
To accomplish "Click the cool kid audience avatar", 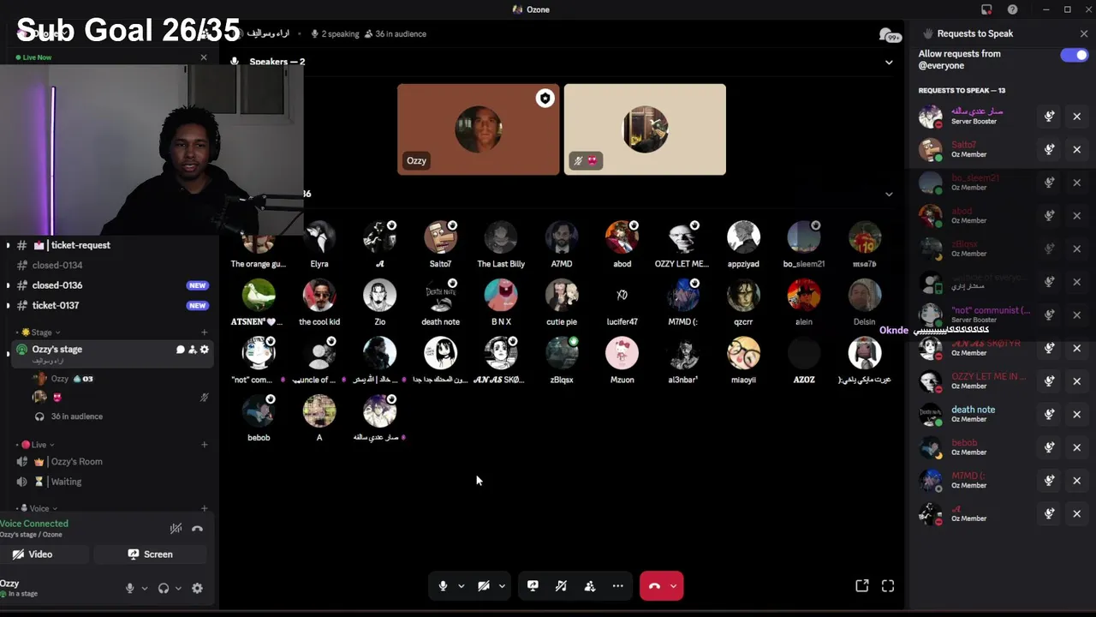I will 319,296.
